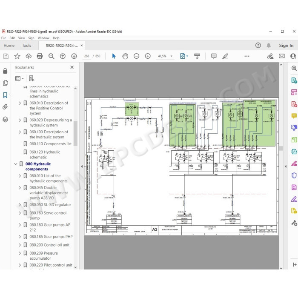Click the fit page view icon
The image size is (298, 298).
click(183, 56)
